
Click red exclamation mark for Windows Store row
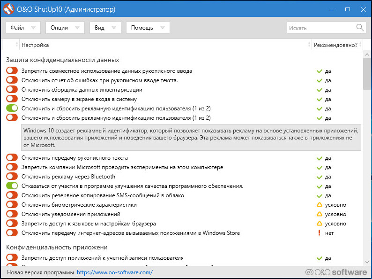pyautogui.click(x=320, y=232)
